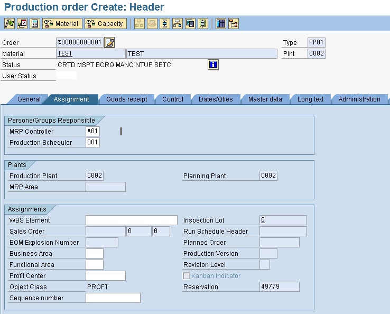The height and width of the screenshot is (314, 390).
Task: Click the Sequence number input field
Action: tap(113, 298)
